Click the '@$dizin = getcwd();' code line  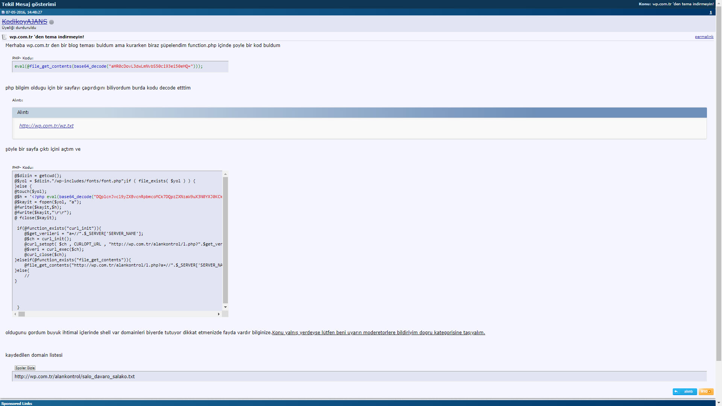pos(38,176)
